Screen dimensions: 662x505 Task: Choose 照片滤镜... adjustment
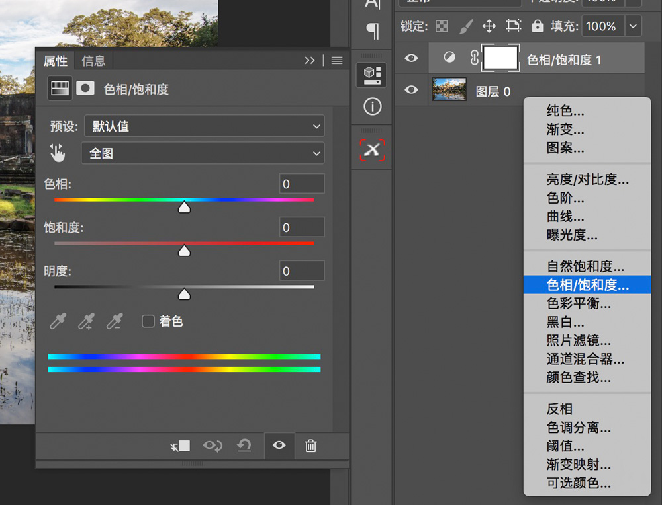pyautogui.click(x=587, y=340)
